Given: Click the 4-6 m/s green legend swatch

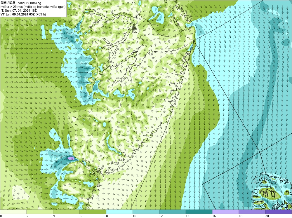Looking at the screenshot, I should (66, 212).
